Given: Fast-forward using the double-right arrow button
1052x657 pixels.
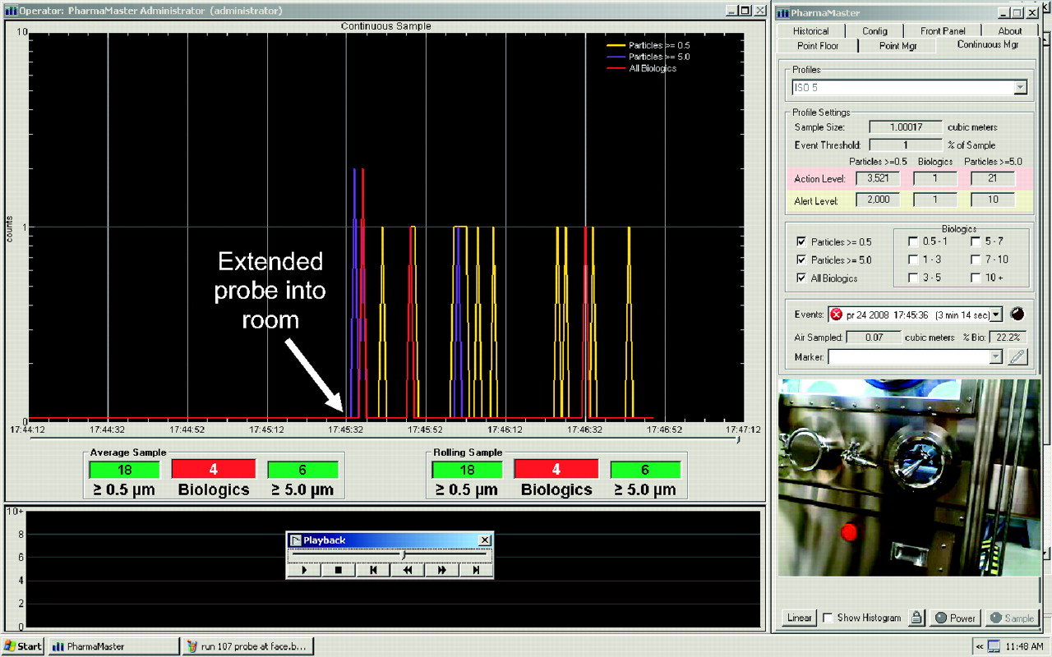Looking at the screenshot, I should 442,570.
